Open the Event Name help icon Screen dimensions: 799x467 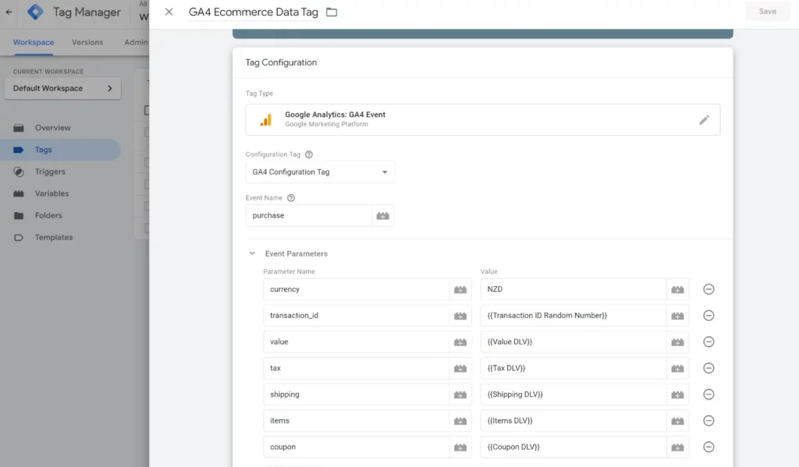pyautogui.click(x=291, y=198)
